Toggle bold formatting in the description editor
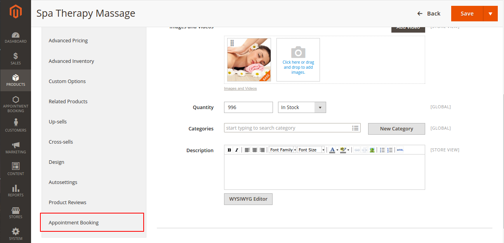 pos(229,150)
